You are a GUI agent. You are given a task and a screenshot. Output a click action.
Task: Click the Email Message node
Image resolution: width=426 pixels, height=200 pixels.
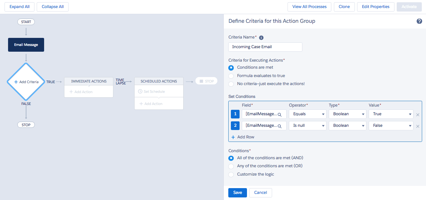click(x=26, y=45)
